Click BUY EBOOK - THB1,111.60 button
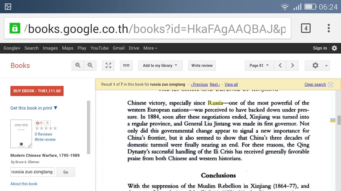 pos(37,91)
